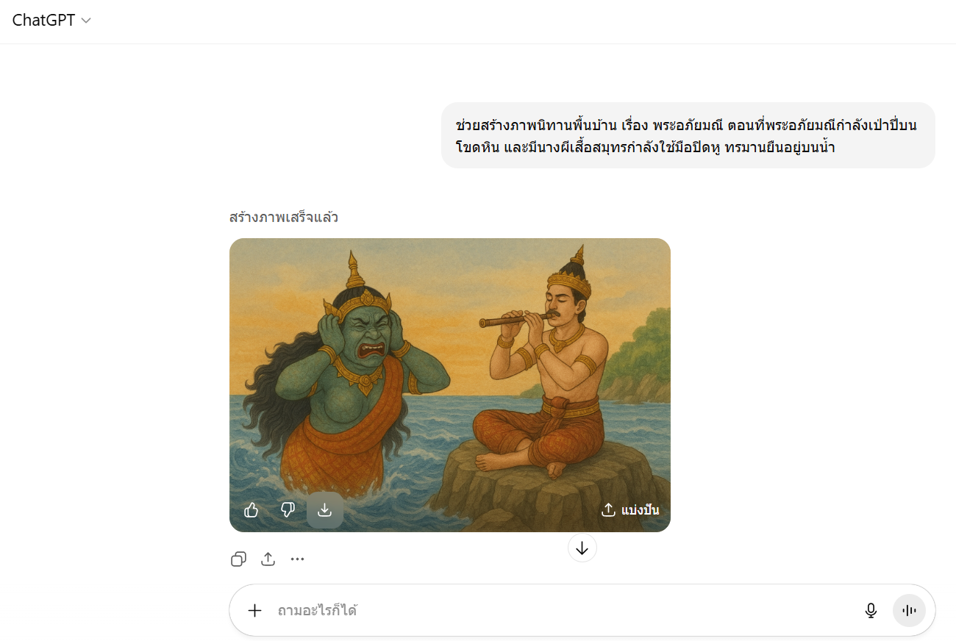Dislike the image using thumbs down icon

coord(288,510)
